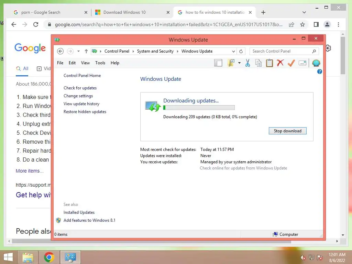Open recent locations dropdown arrow
This screenshot has height=264, width=352.
(78, 51)
